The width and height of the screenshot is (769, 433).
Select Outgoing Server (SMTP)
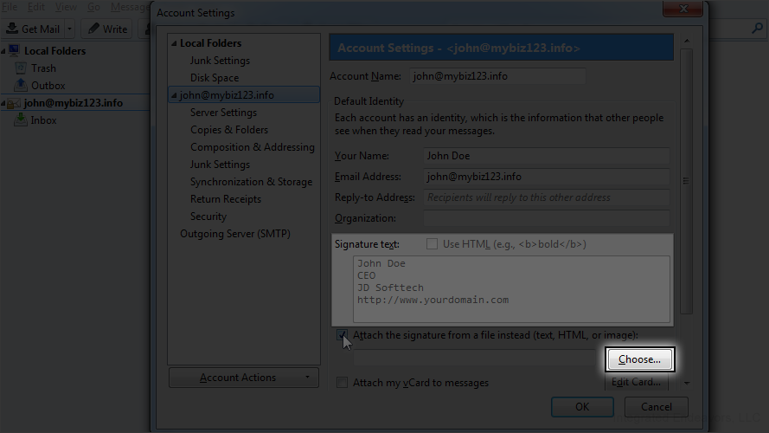click(235, 234)
